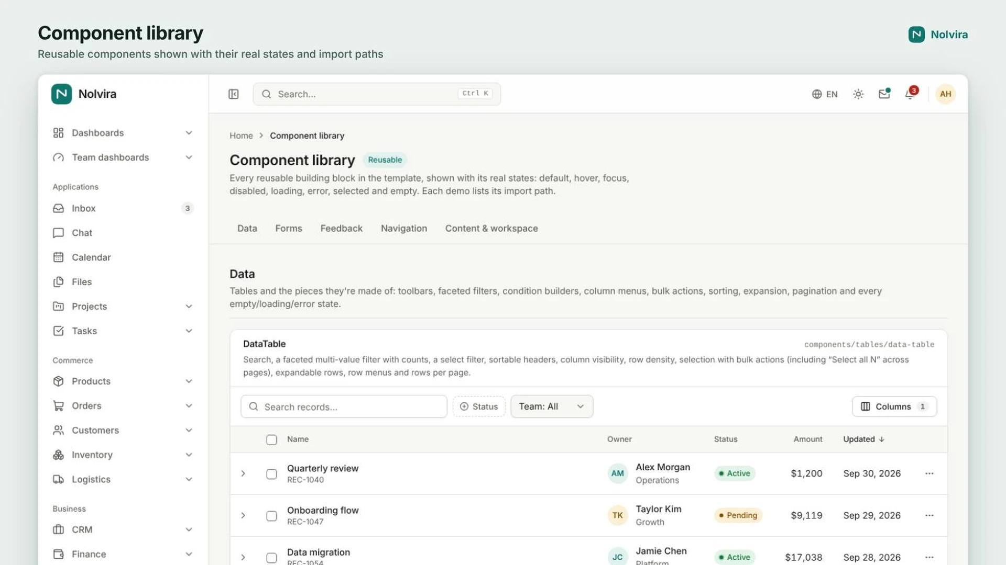Open Chat in the sidebar
Screen dimensions: 1006x565
coord(123,233)
